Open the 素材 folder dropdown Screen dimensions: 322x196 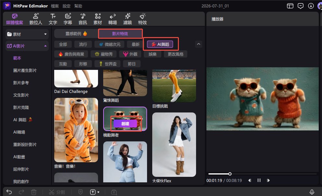(27, 34)
